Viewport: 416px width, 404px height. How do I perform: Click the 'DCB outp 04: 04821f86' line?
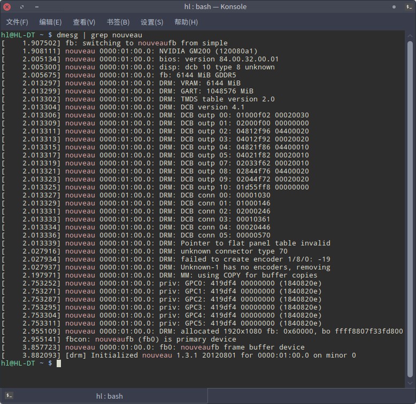coord(155,147)
